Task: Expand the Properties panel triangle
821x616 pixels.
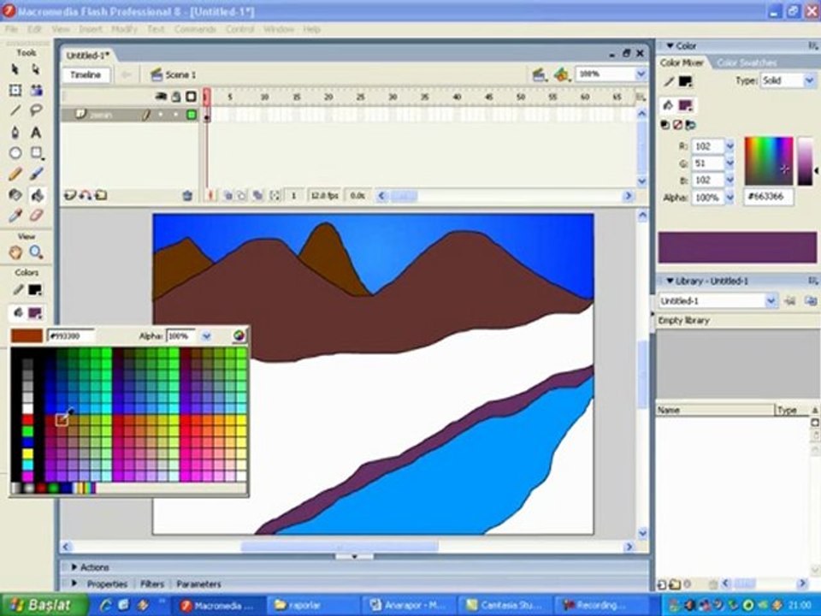Action: click(x=74, y=583)
